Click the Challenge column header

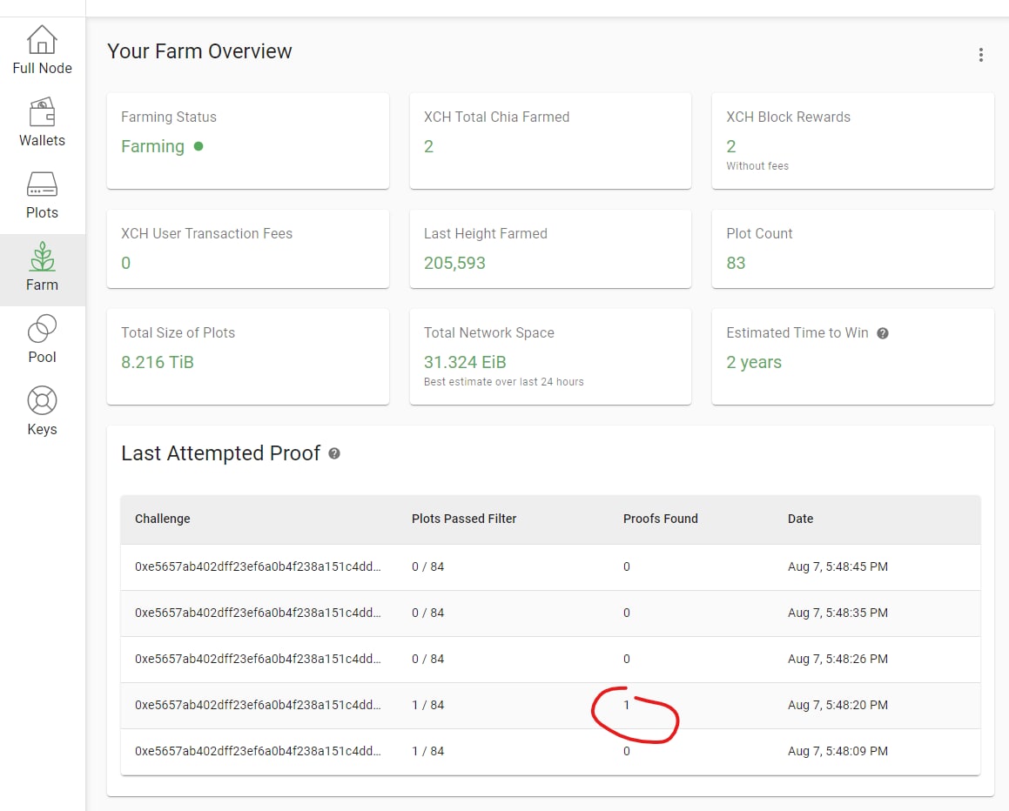point(163,519)
